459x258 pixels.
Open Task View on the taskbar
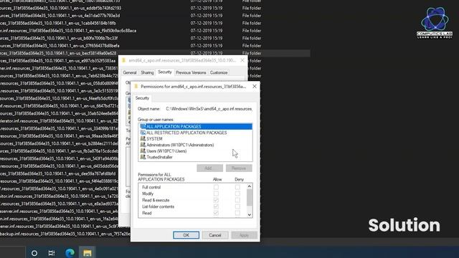point(52,253)
